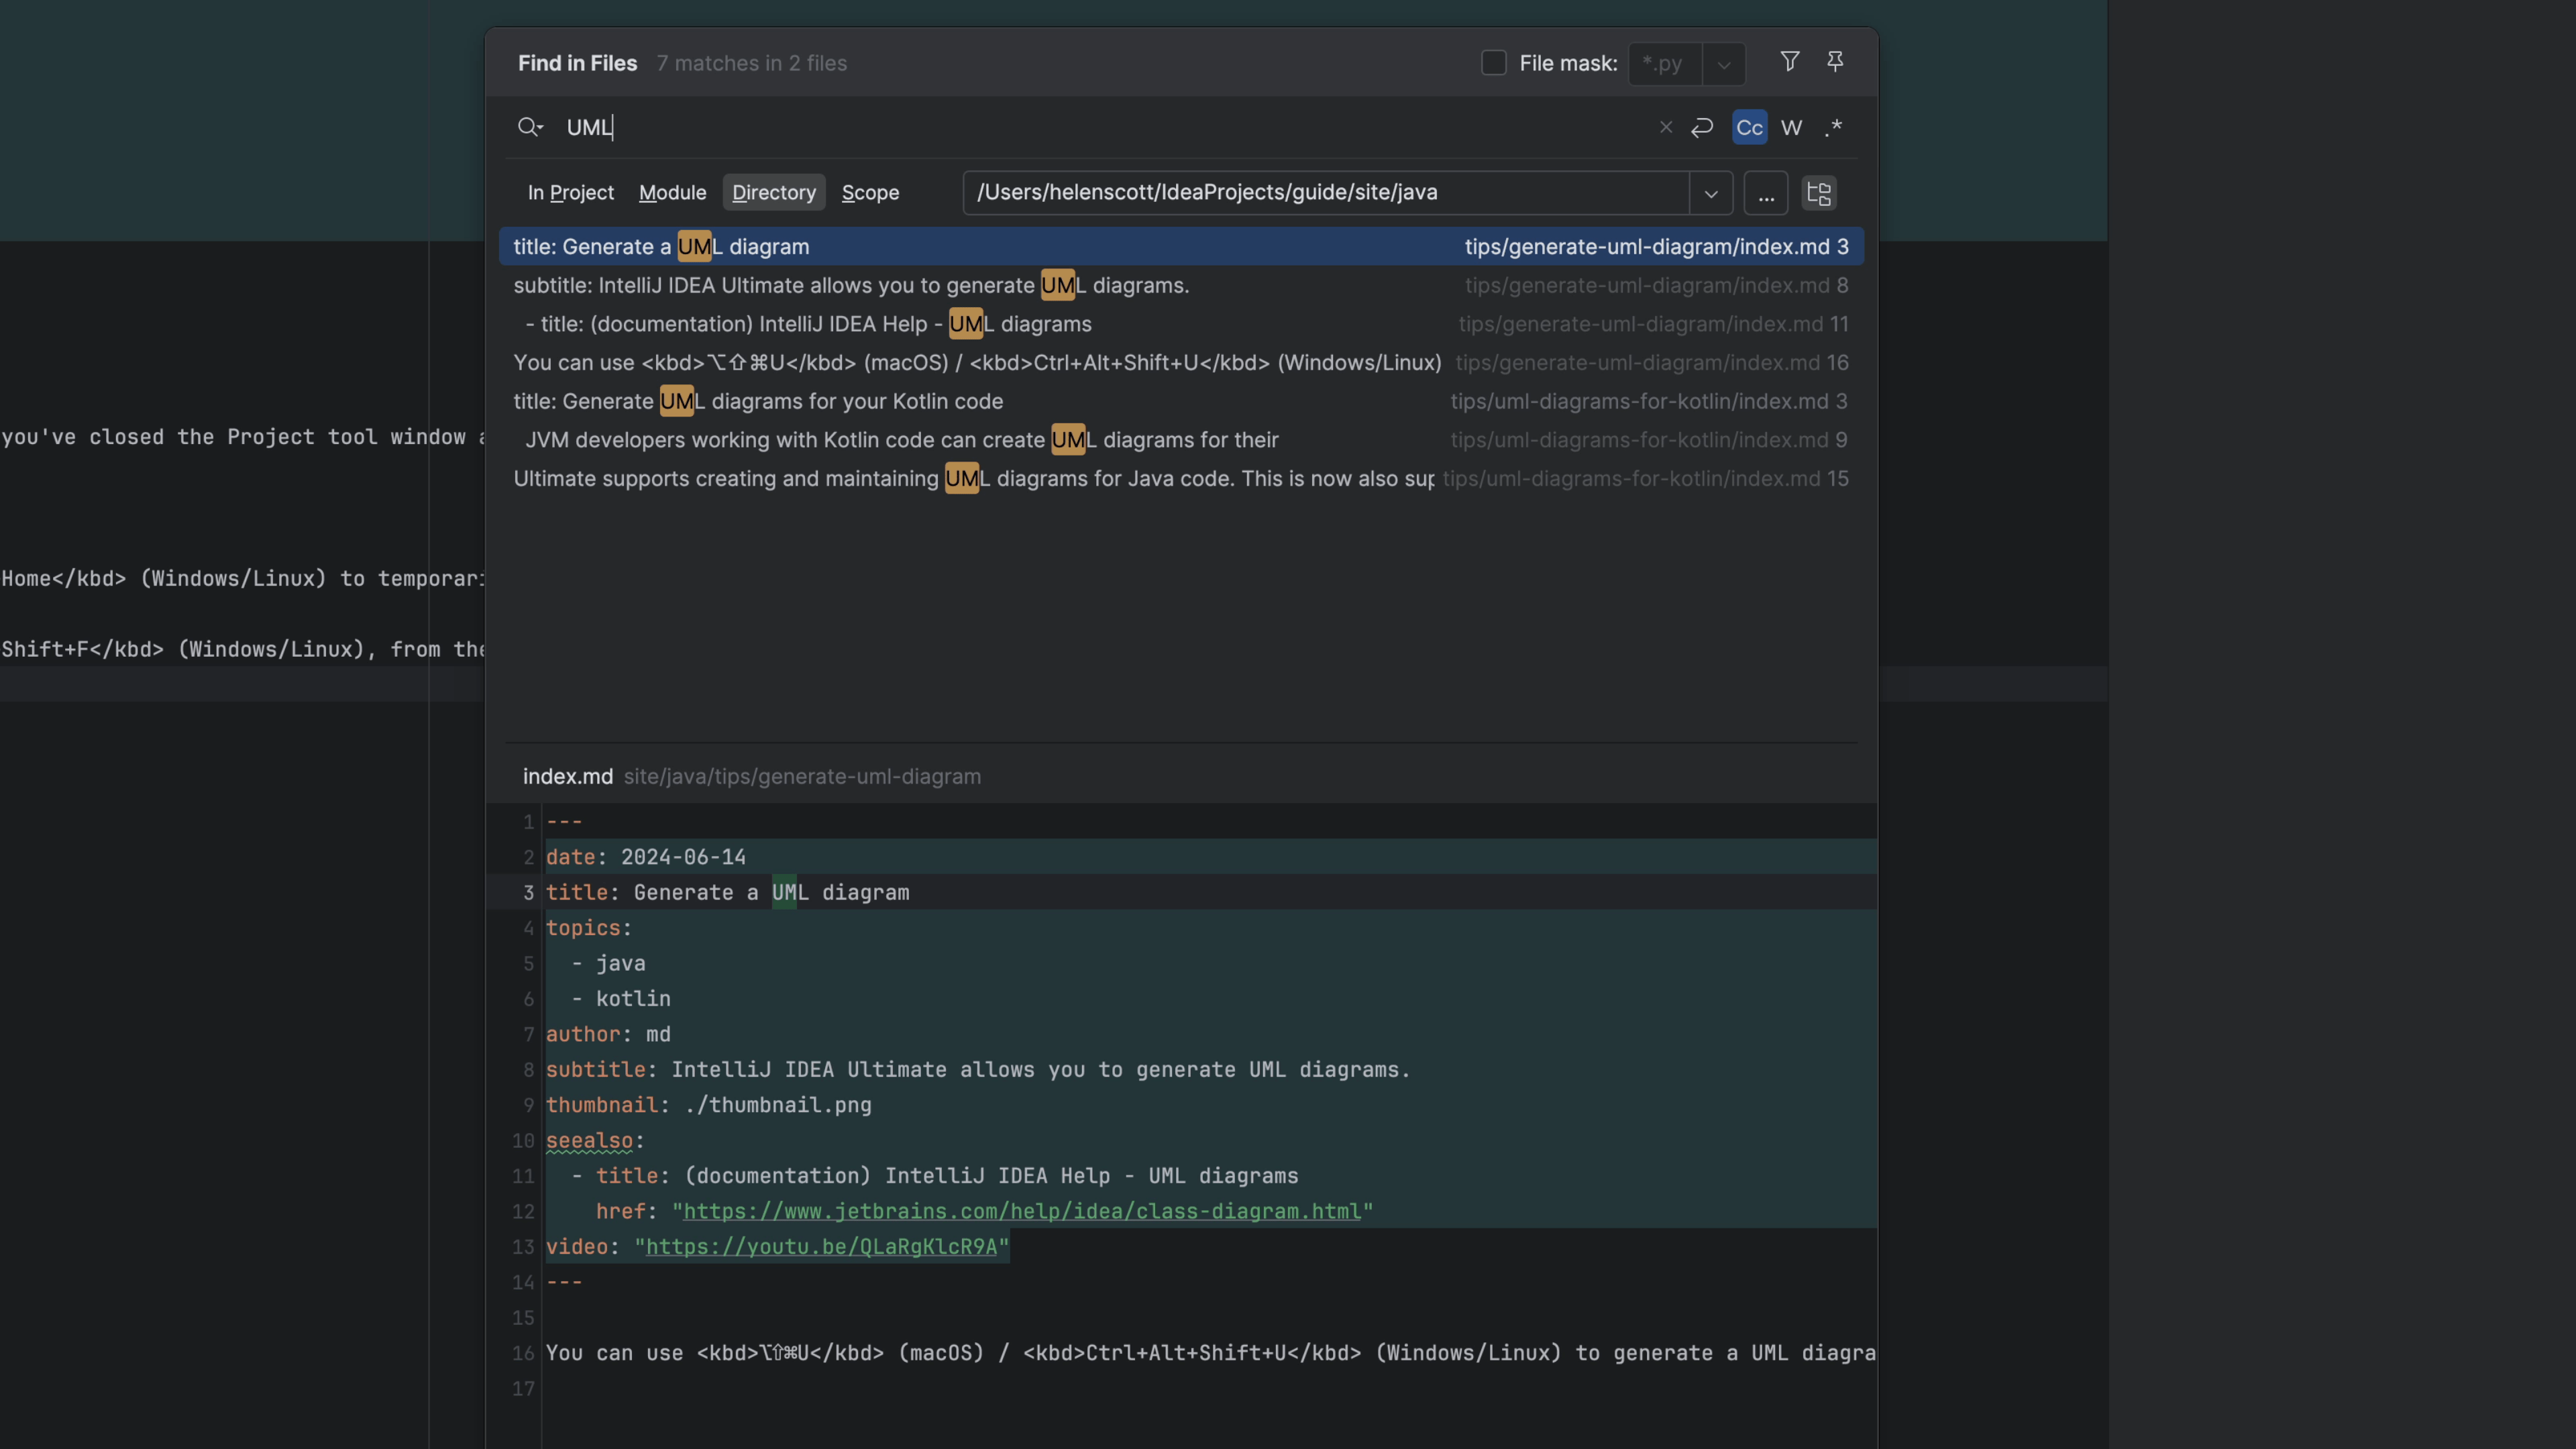Pin the Find in Files window
This screenshot has width=2576, height=1449.
[x=1835, y=62]
